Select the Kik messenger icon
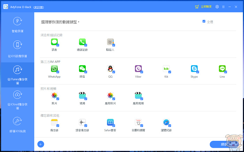 click(x=166, y=69)
